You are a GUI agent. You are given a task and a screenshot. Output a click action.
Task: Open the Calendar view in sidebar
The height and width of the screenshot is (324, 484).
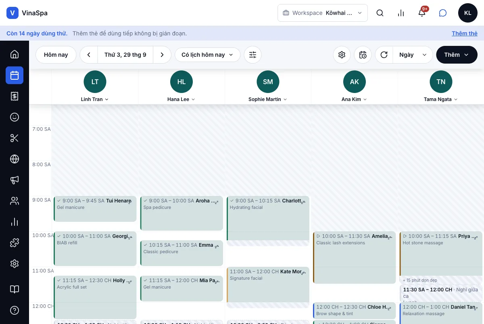15,75
